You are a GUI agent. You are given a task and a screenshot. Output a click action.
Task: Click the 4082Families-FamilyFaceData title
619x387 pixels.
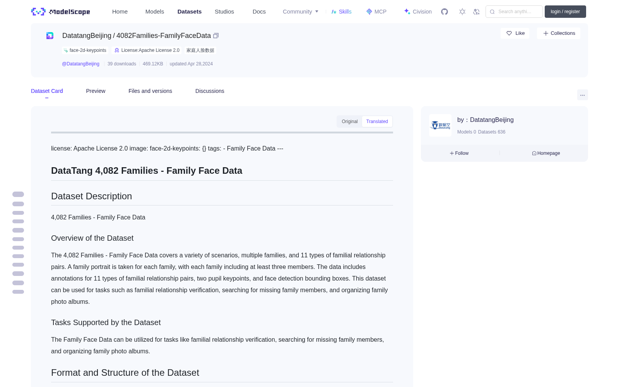tap(164, 36)
